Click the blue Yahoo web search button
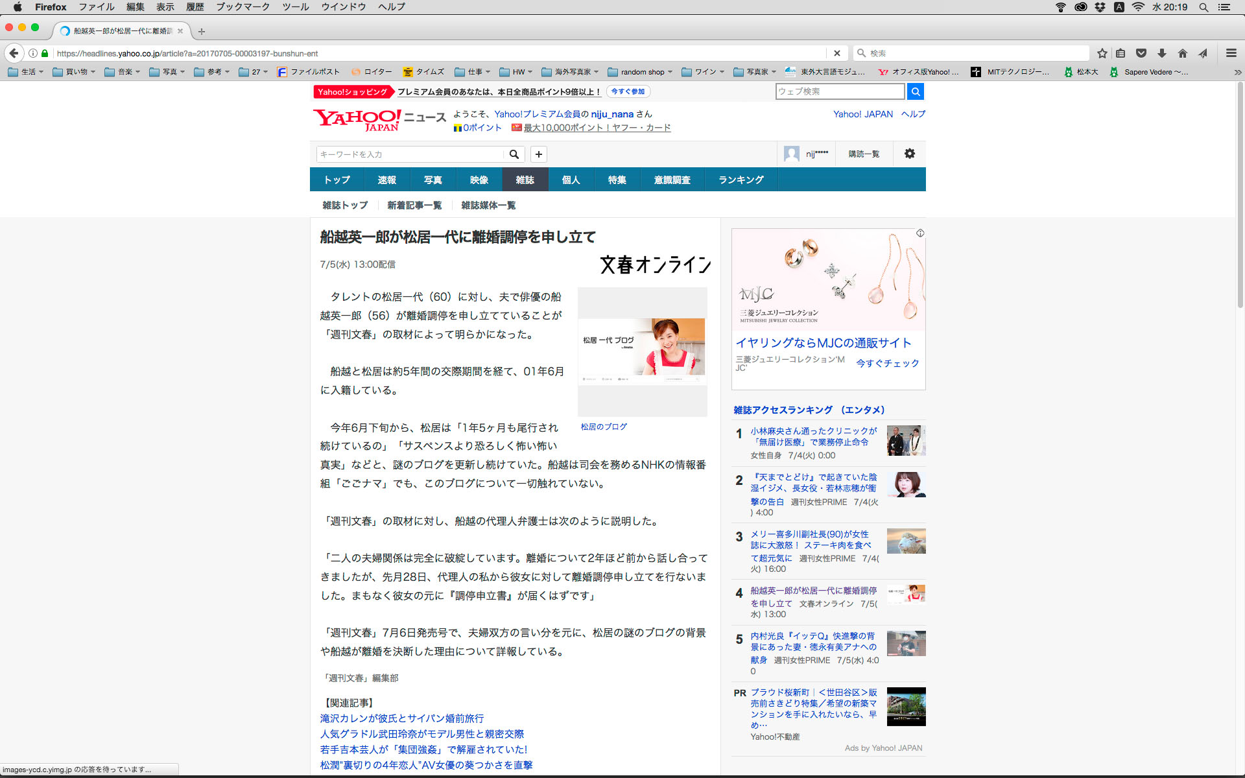The height and width of the screenshot is (778, 1245). [915, 91]
